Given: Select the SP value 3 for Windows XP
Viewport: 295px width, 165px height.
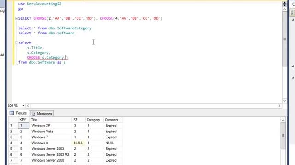Looking at the screenshot, I should tap(79, 126).
